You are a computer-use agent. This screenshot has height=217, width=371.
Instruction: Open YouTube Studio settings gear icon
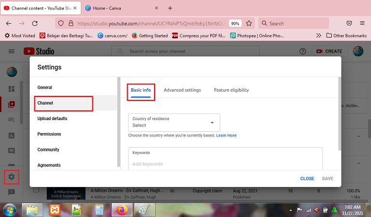point(12,176)
